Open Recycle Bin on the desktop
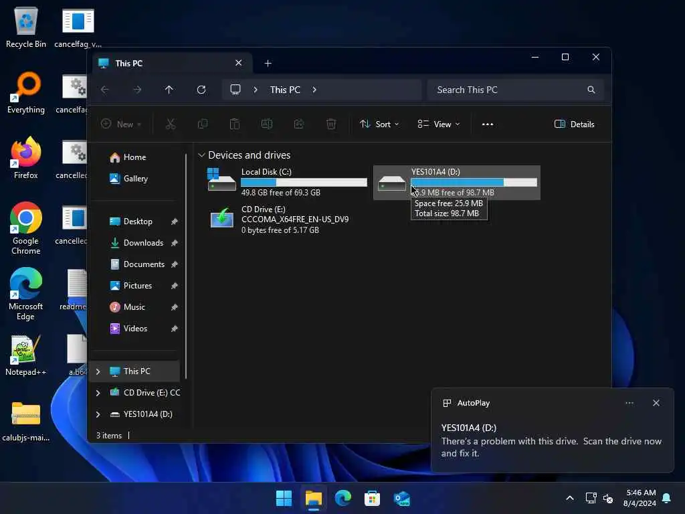 coord(26,27)
